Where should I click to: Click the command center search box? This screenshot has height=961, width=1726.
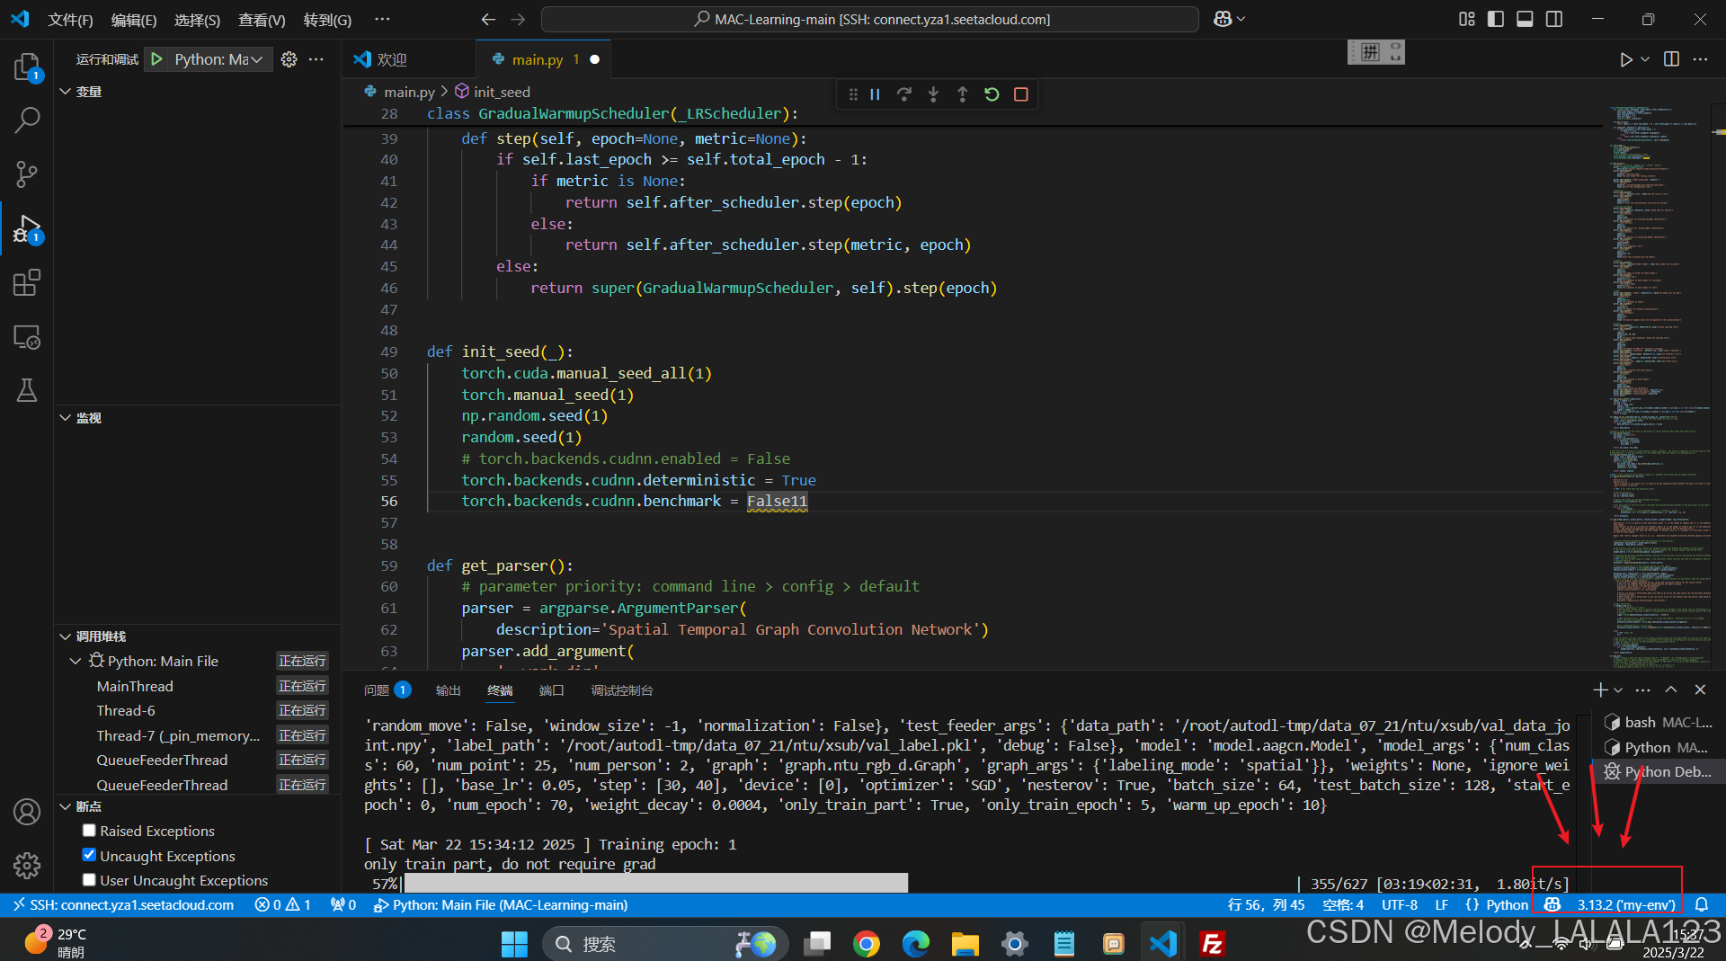pos(870,19)
